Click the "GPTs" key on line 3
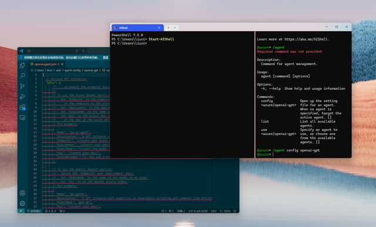This screenshot has width=376, height=227. pos(51,83)
